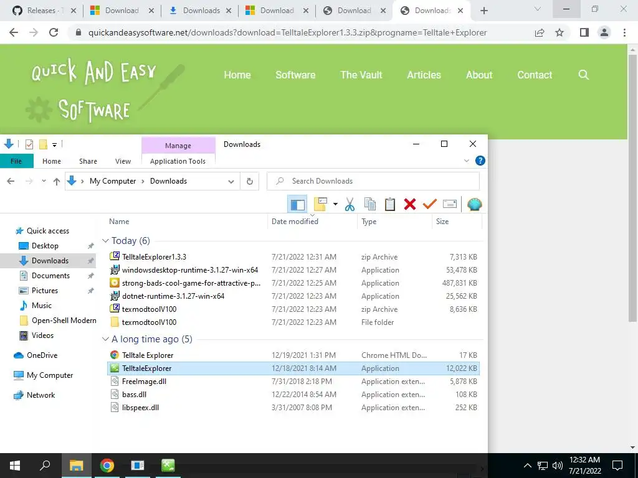Click the Explorer help question mark icon
The width and height of the screenshot is (638, 478).
(480, 161)
